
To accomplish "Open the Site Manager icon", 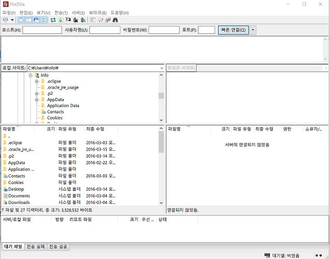I will (5, 20).
